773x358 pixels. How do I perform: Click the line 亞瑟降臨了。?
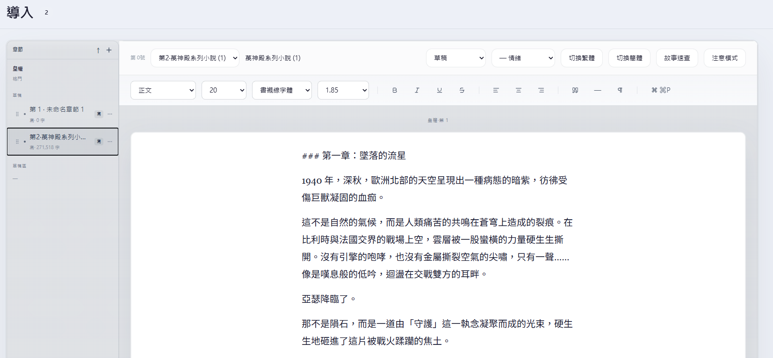[x=329, y=299]
